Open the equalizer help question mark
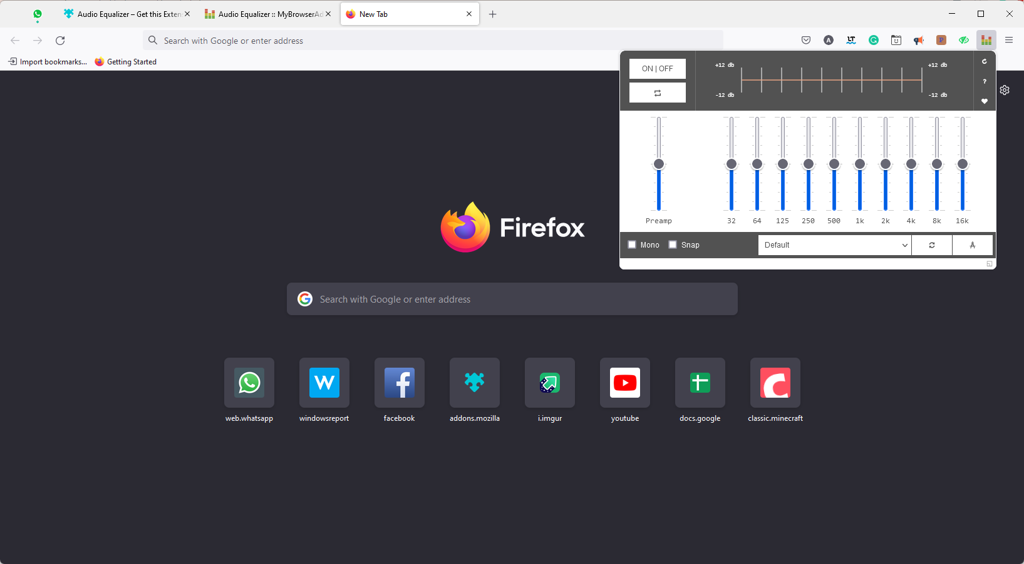The width and height of the screenshot is (1024, 564). click(x=985, y=81)
